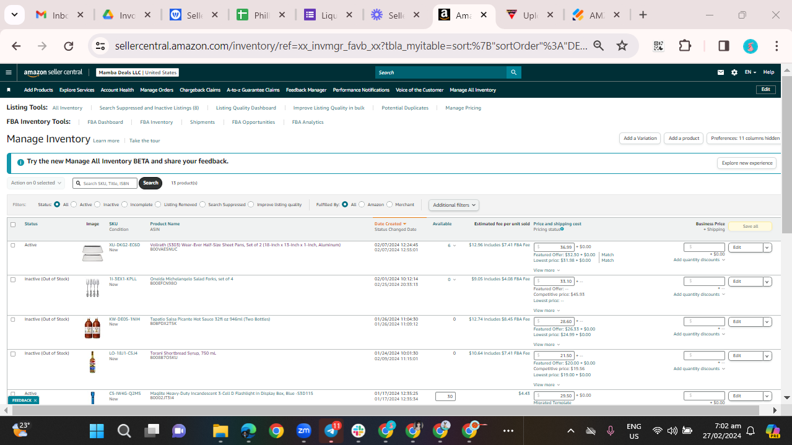Click the search magnifier button in header
The width and height of the screenshot is (792, 445).
513,72
